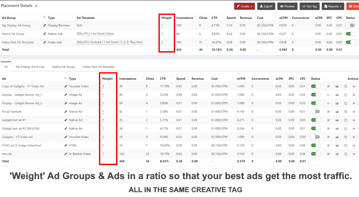
Task: Open the '300x250 | Youtube | 1 Ad Panel' template link
Action: [109, 42]
